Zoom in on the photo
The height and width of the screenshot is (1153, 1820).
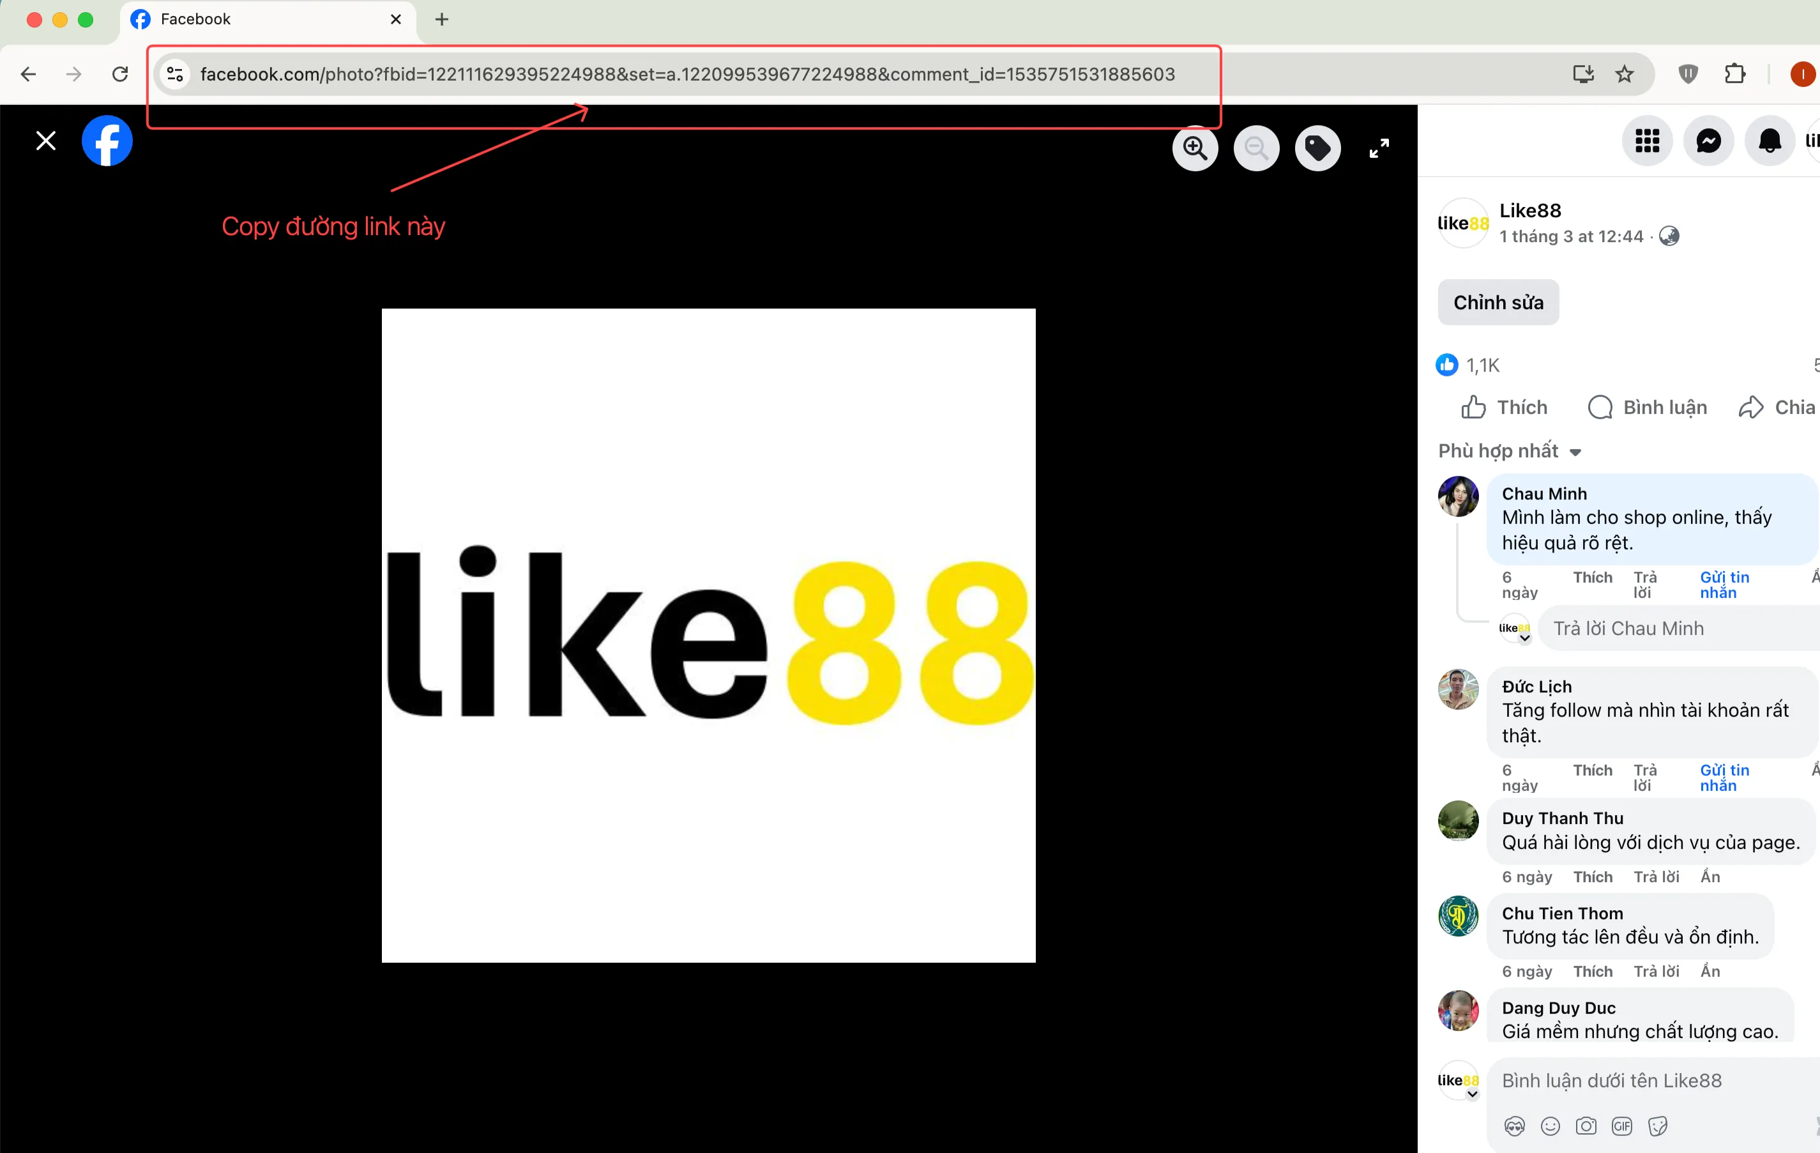point(1195,148)
